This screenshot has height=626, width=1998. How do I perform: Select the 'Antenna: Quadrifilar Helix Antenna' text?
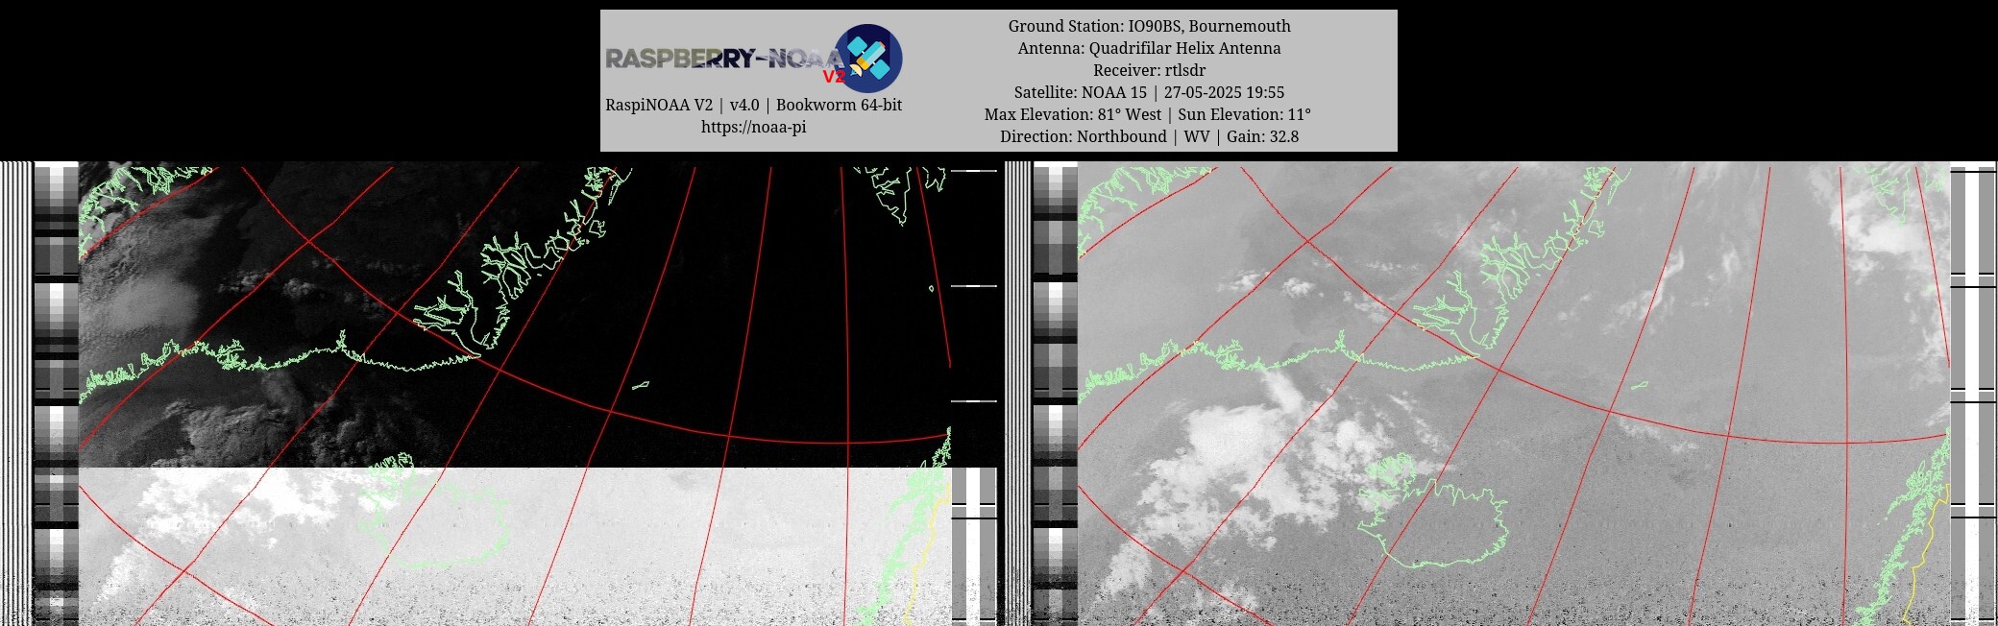point(1149,48)
